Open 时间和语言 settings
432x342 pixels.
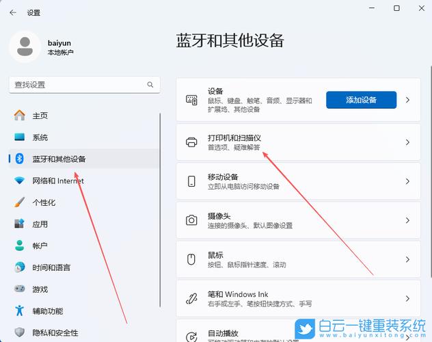(84, 267)
